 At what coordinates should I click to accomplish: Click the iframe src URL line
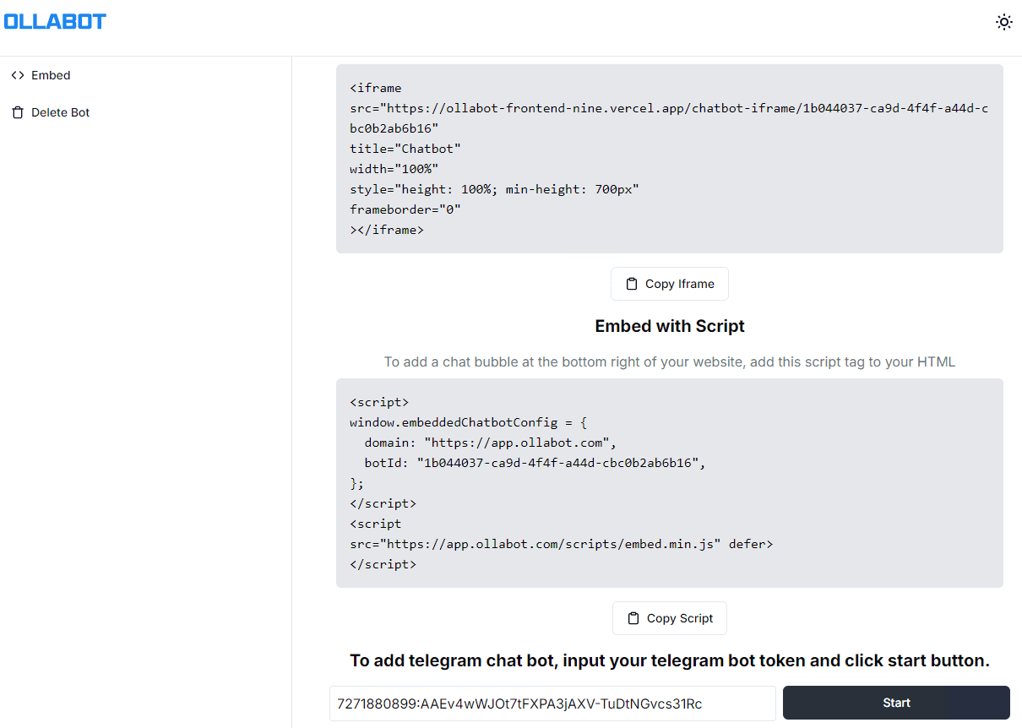tap(669, 118)
